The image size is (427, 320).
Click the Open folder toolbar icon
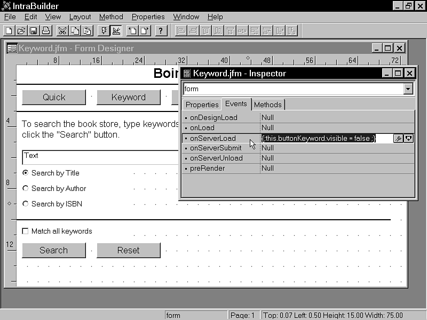coord(21,30)
